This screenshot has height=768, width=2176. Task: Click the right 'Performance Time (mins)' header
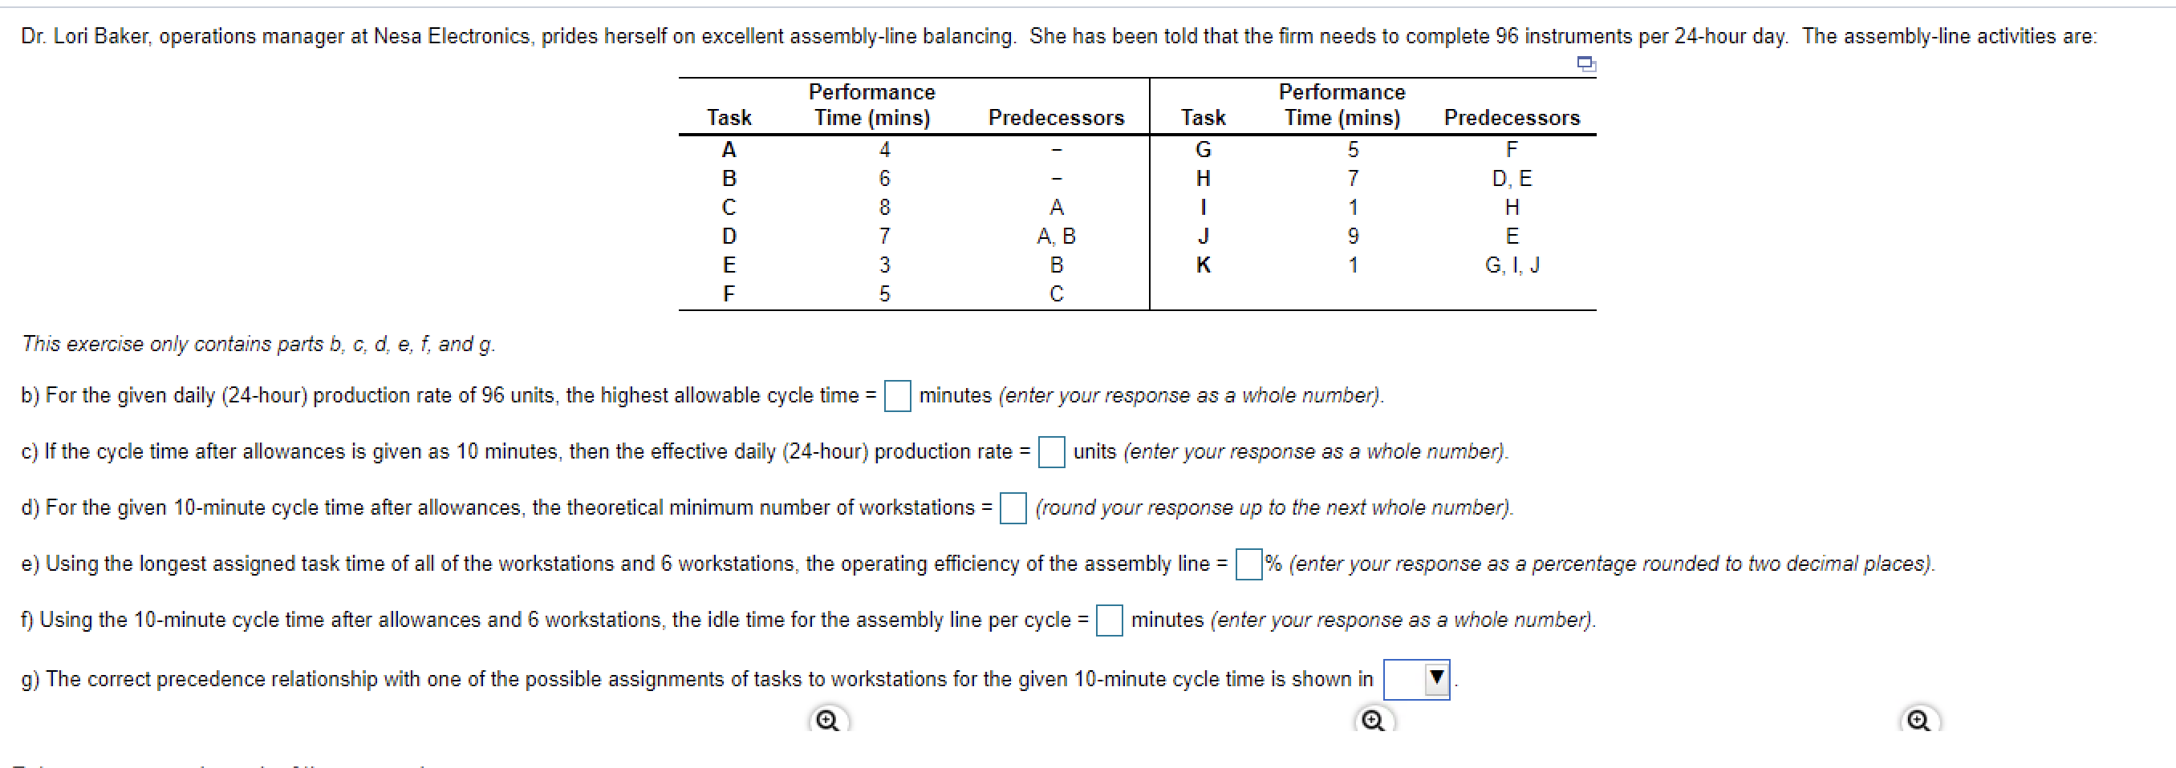(x=1342, y=105)
